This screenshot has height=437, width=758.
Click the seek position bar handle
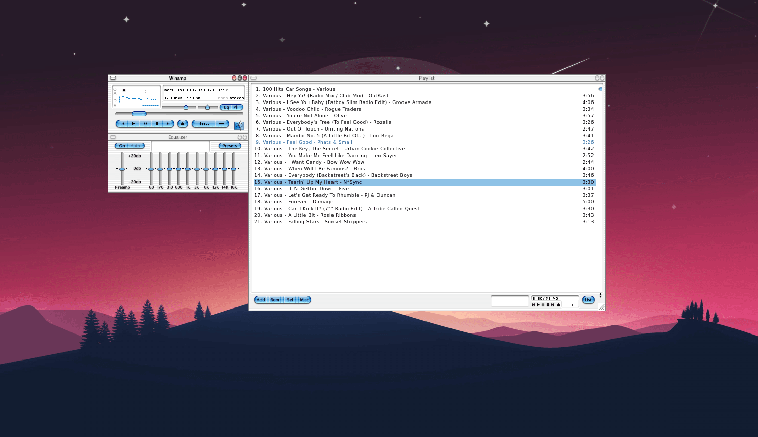coord(139,114)
